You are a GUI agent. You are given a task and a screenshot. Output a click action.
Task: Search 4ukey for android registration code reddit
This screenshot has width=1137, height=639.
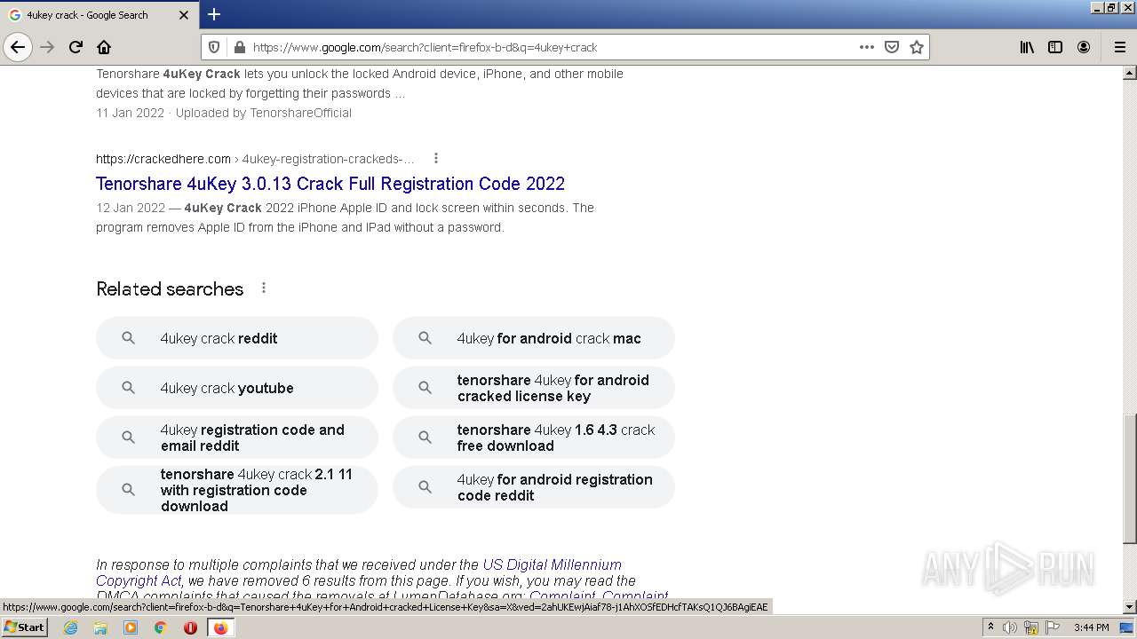(534, 487)
